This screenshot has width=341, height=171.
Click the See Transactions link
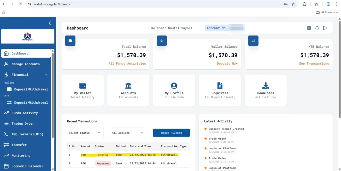[314, 64]
